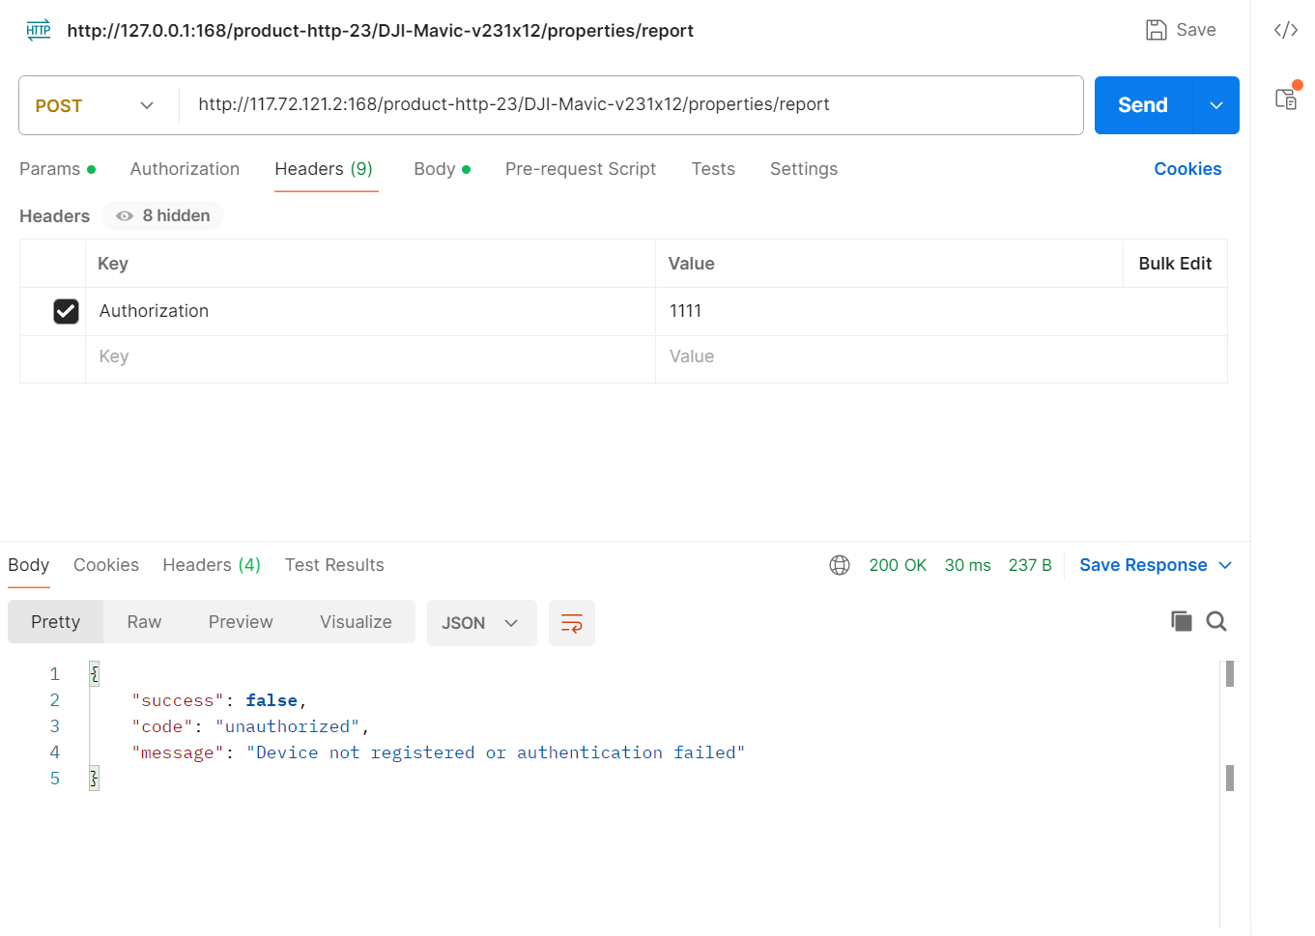Open the request info panel icon with the orange dot

point(1285,99)
